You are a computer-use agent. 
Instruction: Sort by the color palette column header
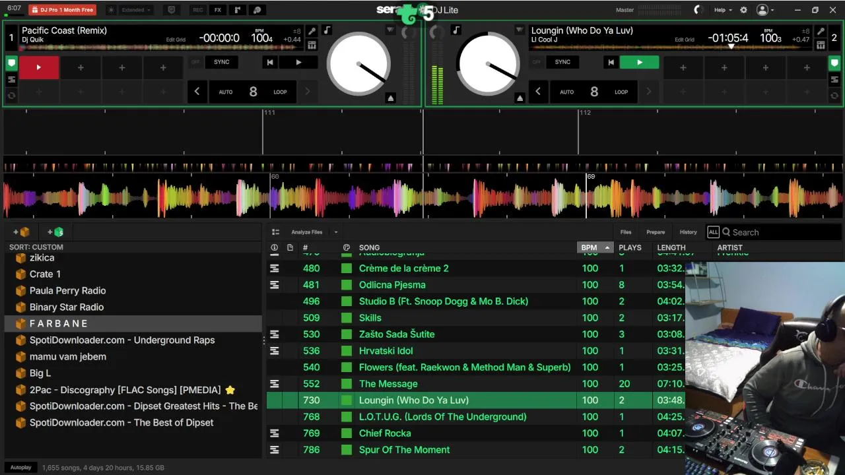pyautogui.click(x=346, y=247)
